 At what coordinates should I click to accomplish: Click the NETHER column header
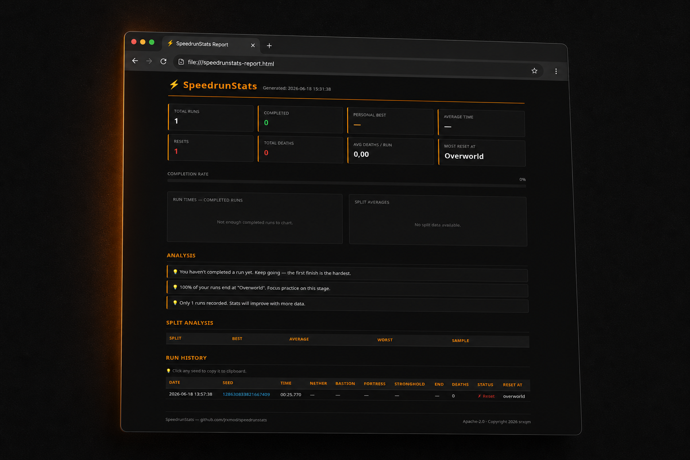click(x=318, y=383)
